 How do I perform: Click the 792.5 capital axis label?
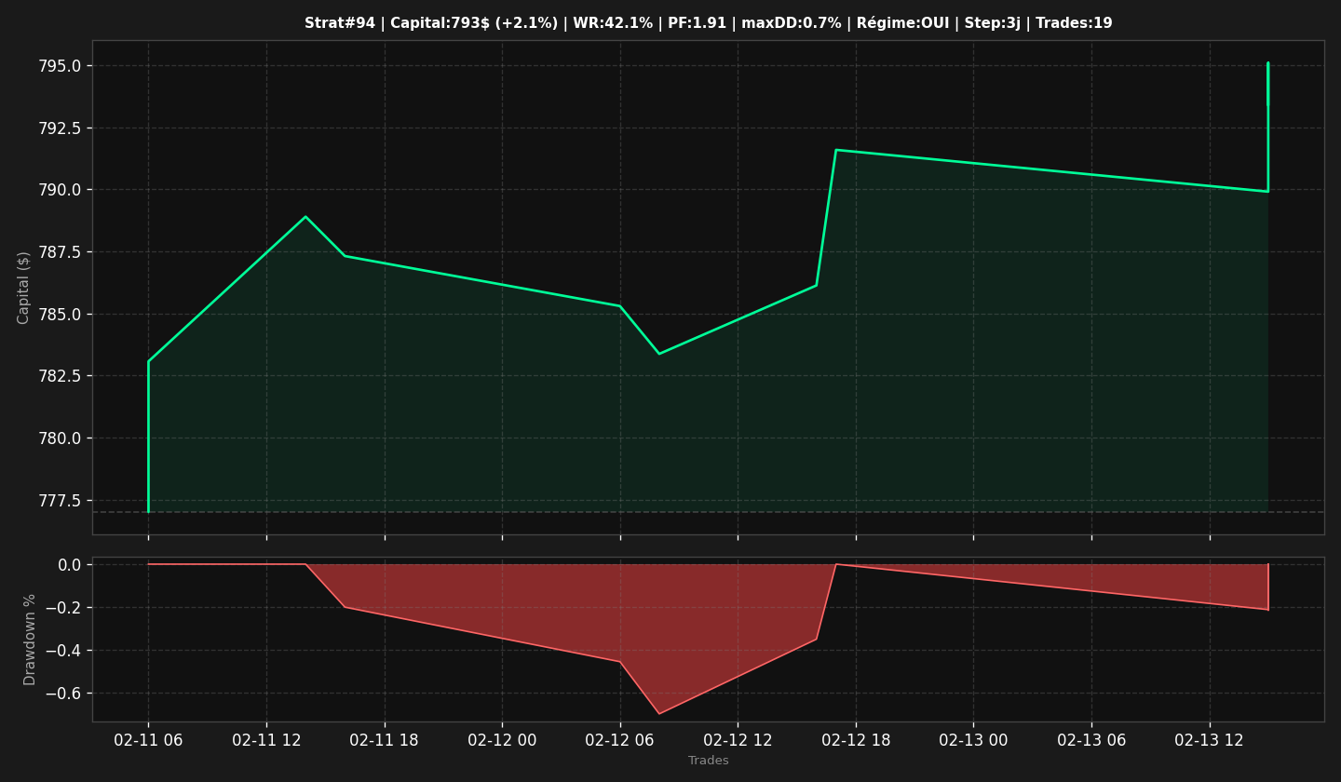coord(61,128)
